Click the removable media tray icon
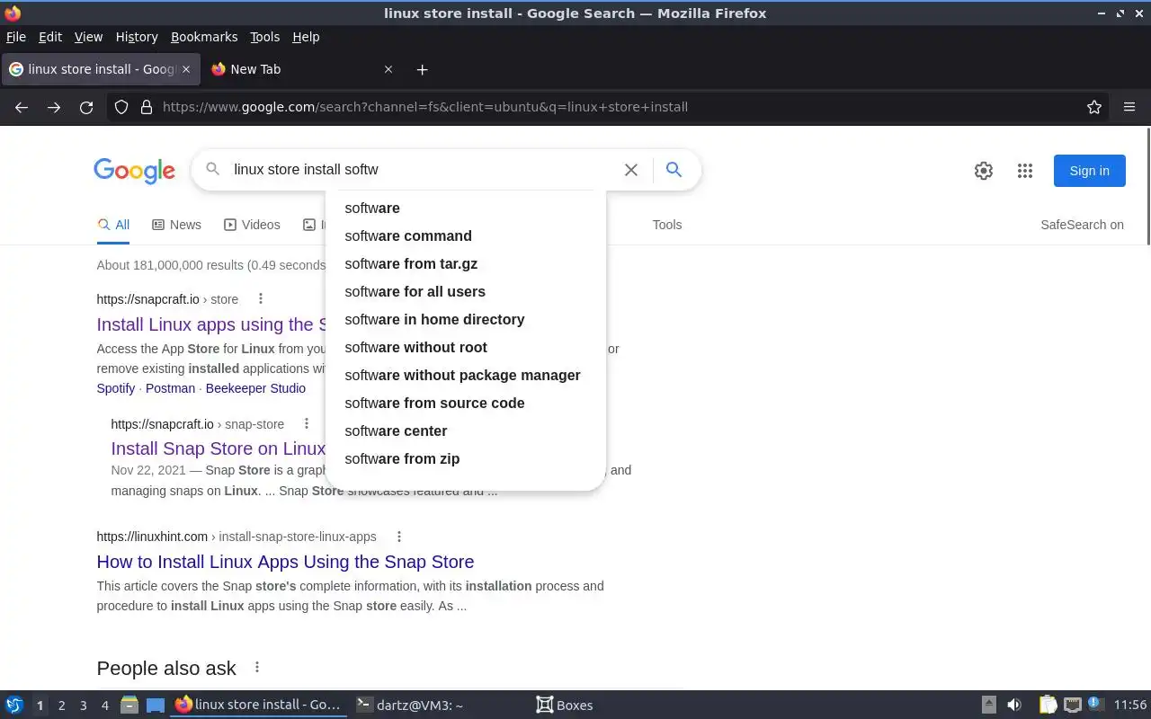 (x=989, y=705)
